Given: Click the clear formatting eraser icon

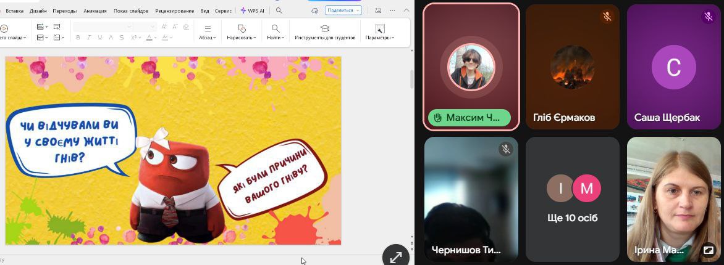Looking at the screenshot, I should (185, 27).
